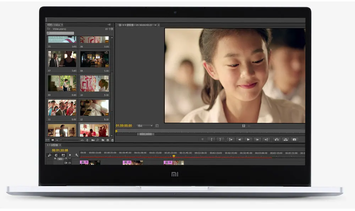Step forward one frame in monitor
355x211 pixels.
(x=257, y=140)
